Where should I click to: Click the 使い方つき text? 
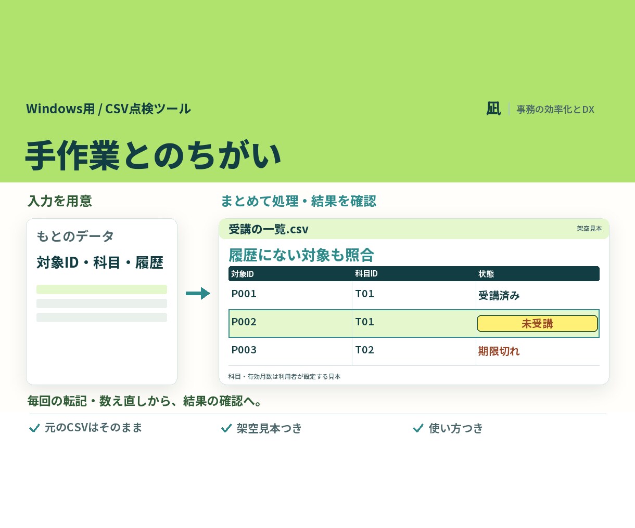coord(456,428)
